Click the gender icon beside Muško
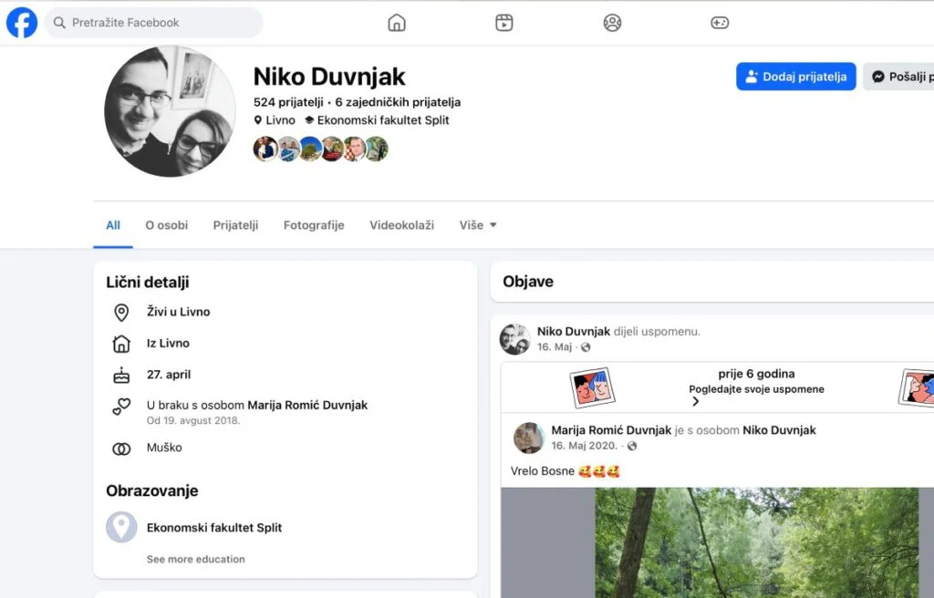The width and height of the screenshot is (934, 598). pos(121,448)
